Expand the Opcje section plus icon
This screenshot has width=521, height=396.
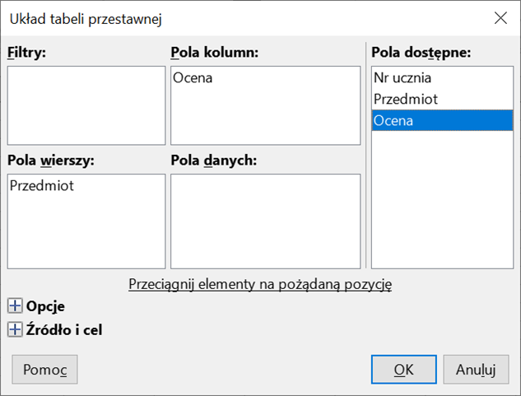[x=14, y=306]
